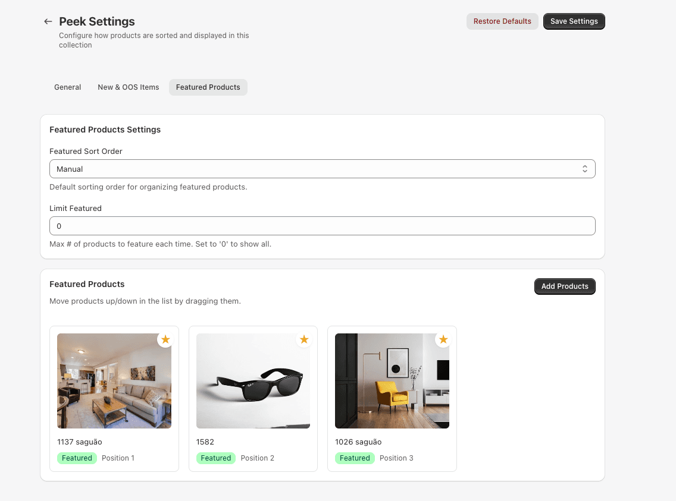Click Featured badge on 1026 saguão
This screenshot has width=676, height=501.
(x=355, y=458)
